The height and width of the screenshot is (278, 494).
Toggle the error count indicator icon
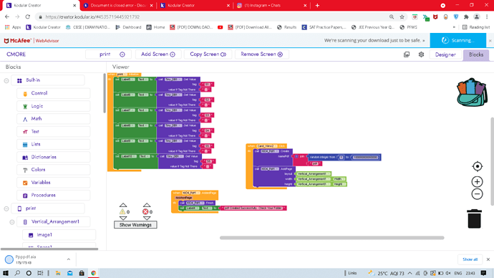coord(145,212)
